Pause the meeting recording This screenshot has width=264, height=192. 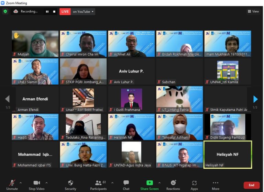[47, 12]
